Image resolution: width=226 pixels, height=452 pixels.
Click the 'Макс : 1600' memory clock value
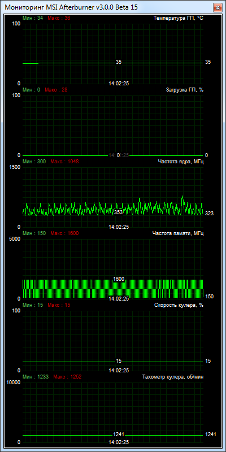tap(64, 233)
